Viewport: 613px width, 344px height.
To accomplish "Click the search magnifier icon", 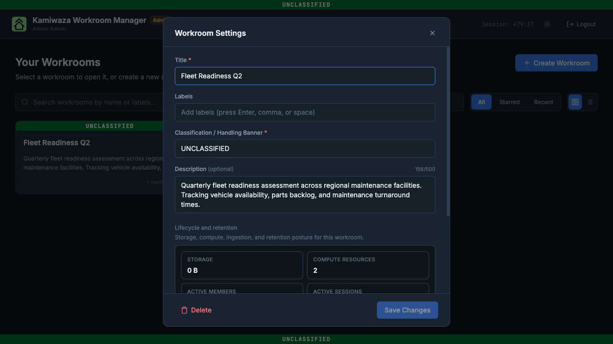I will pos(25,102).
